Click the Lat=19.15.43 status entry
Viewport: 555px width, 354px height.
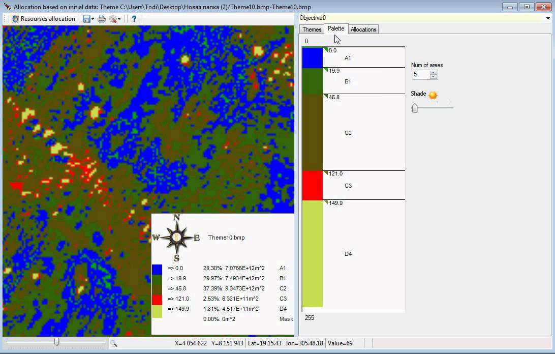point(265,343)
